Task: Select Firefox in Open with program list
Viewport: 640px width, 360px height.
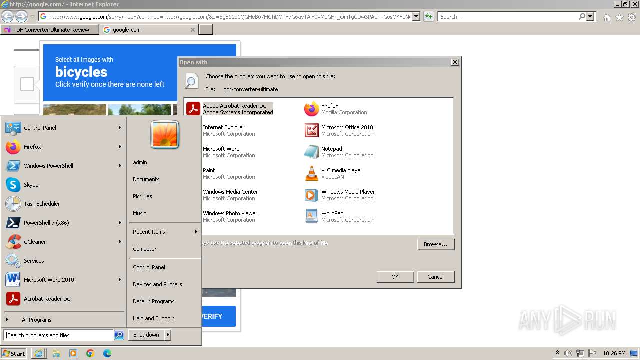Action: click(x=335, y=109)
